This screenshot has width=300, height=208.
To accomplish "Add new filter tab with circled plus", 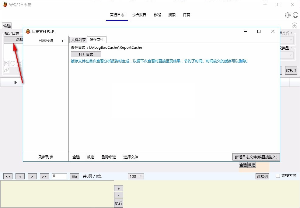I will click(294, 25).
